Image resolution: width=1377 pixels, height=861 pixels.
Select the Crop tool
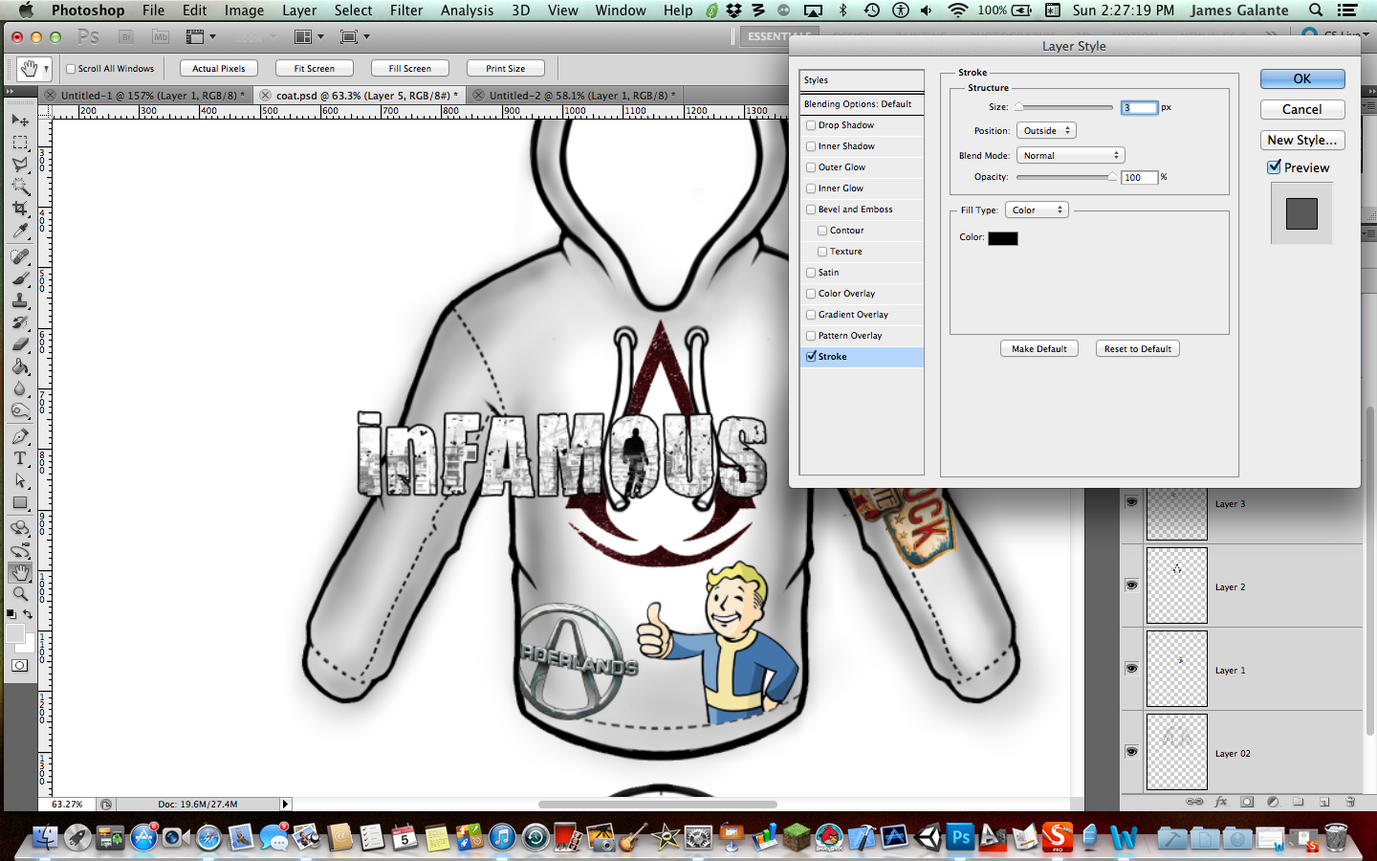[20, 209]
